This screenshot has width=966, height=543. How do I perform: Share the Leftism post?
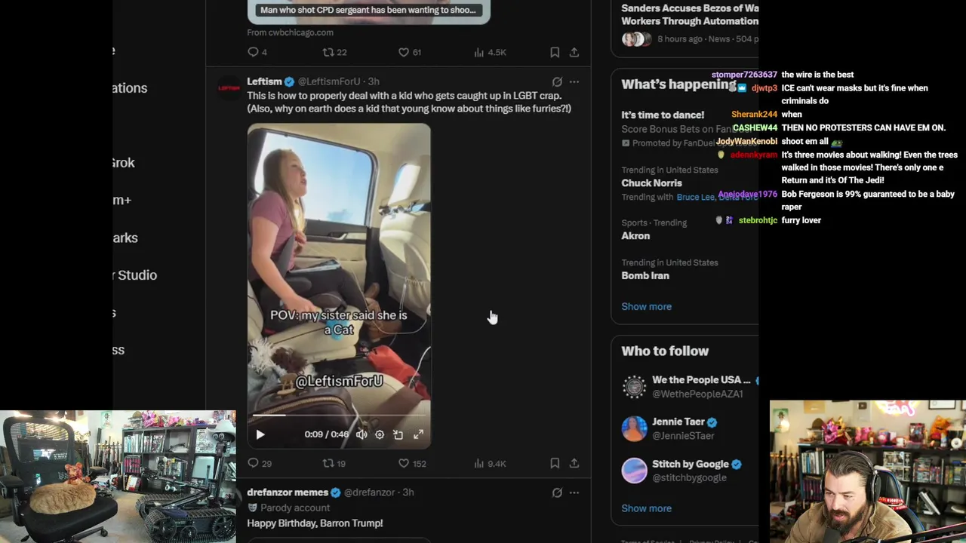coord(574,463)
